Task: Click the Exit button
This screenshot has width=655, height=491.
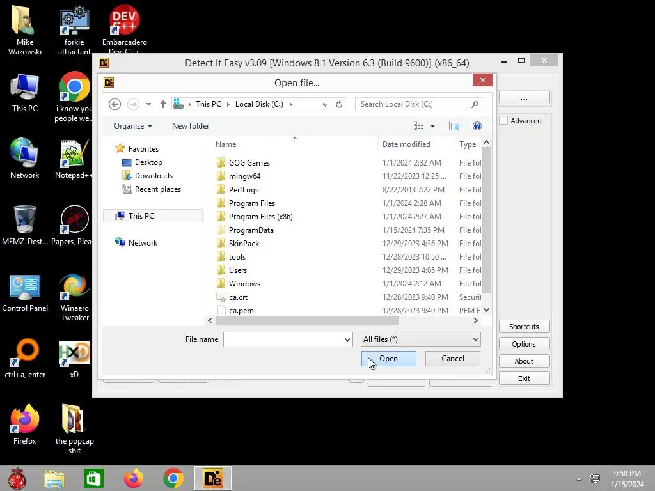Action: [x=525, y=378]
